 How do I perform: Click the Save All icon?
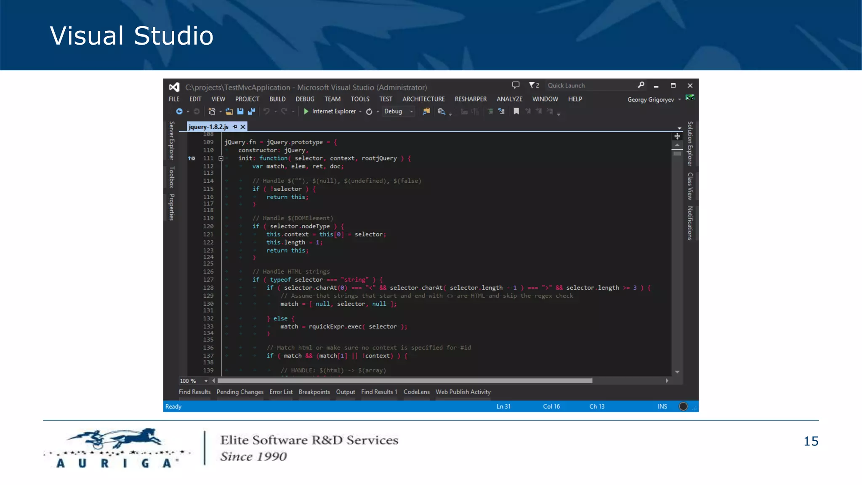tap(252, 112)
